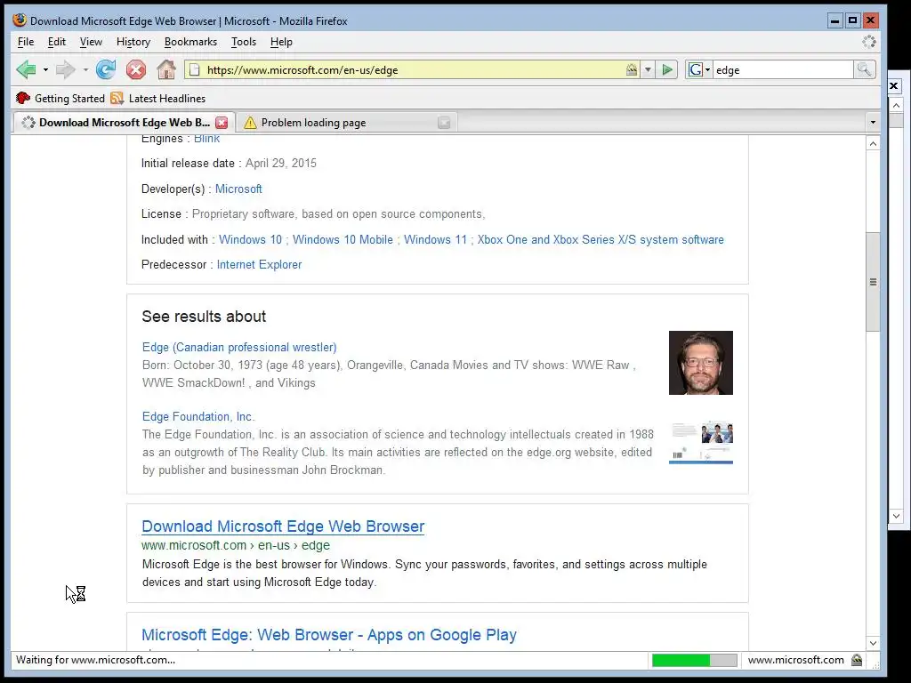This screenshot has height=683, width=911.
Task: Open the Forward history dropdown arrow
Action: point(85,70)
